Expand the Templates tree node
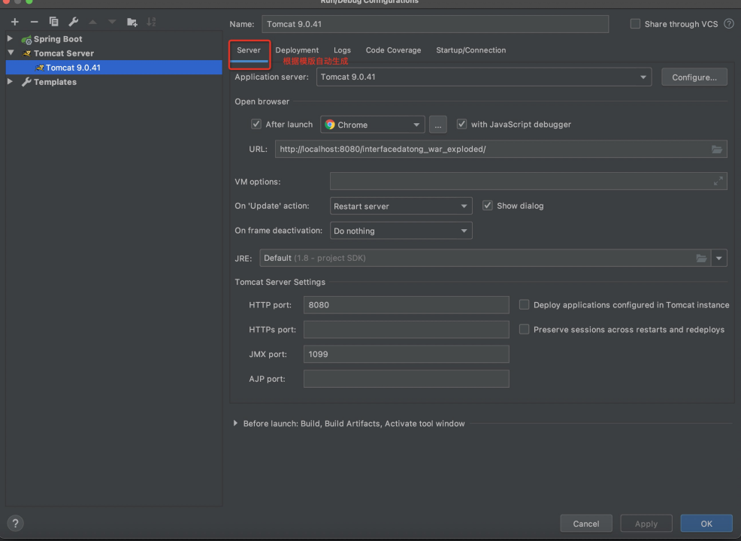This screenshot has height=541, width=741. [10, 82]
